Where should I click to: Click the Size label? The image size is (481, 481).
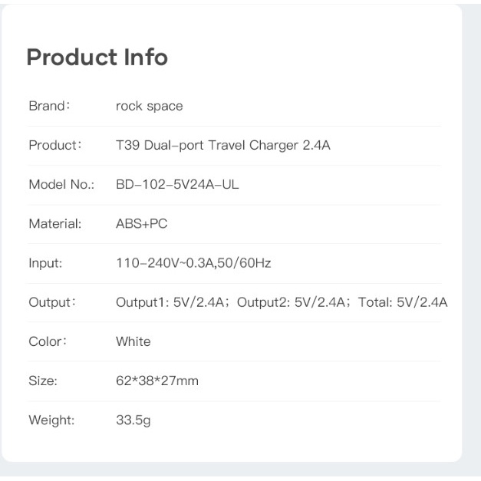[43, 381]
